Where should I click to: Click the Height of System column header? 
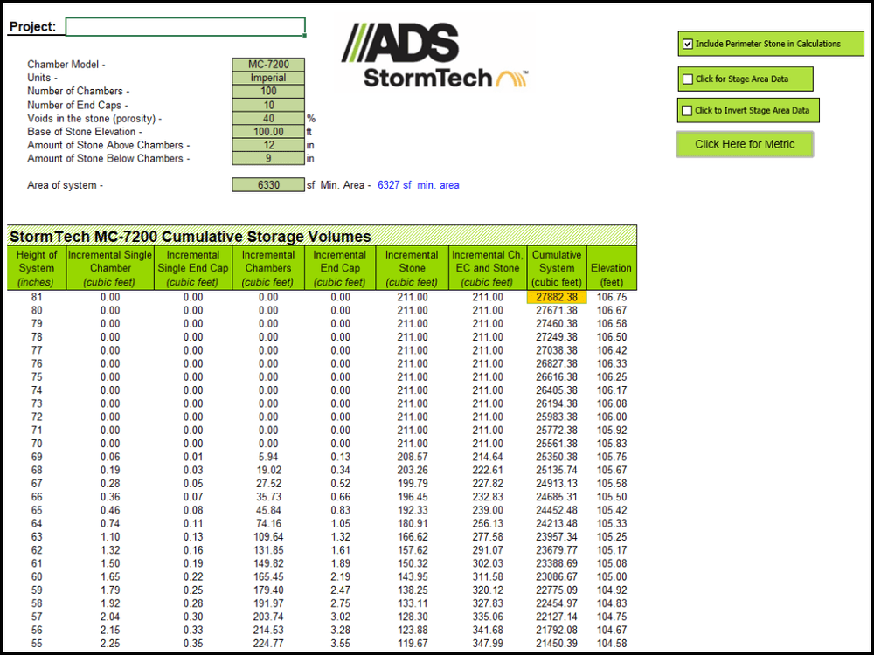tap(36, 268)
